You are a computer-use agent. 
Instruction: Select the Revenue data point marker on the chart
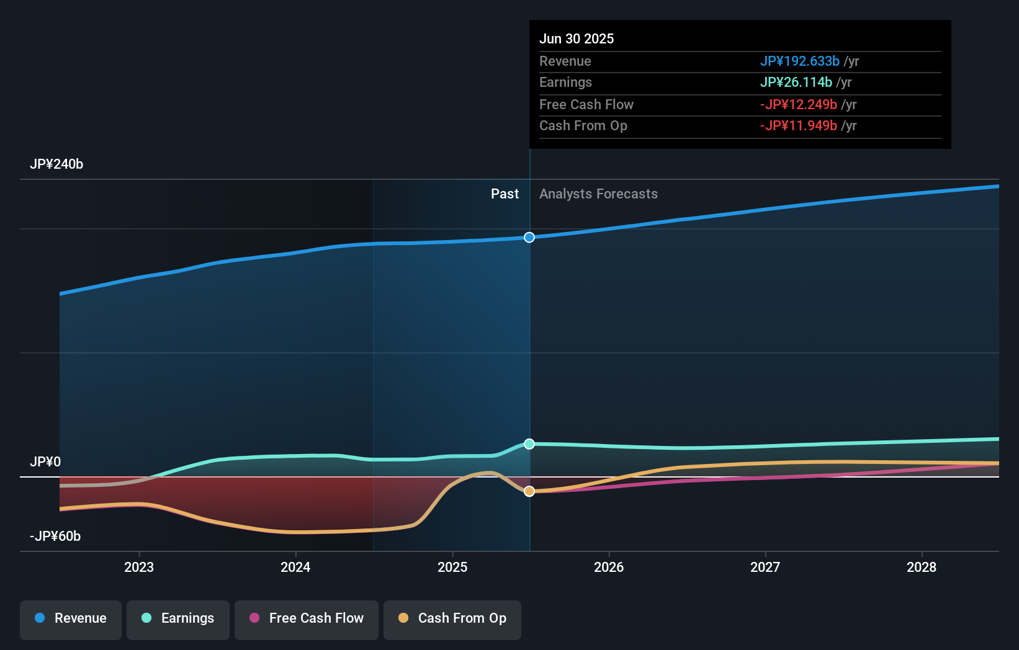[529, 237]
